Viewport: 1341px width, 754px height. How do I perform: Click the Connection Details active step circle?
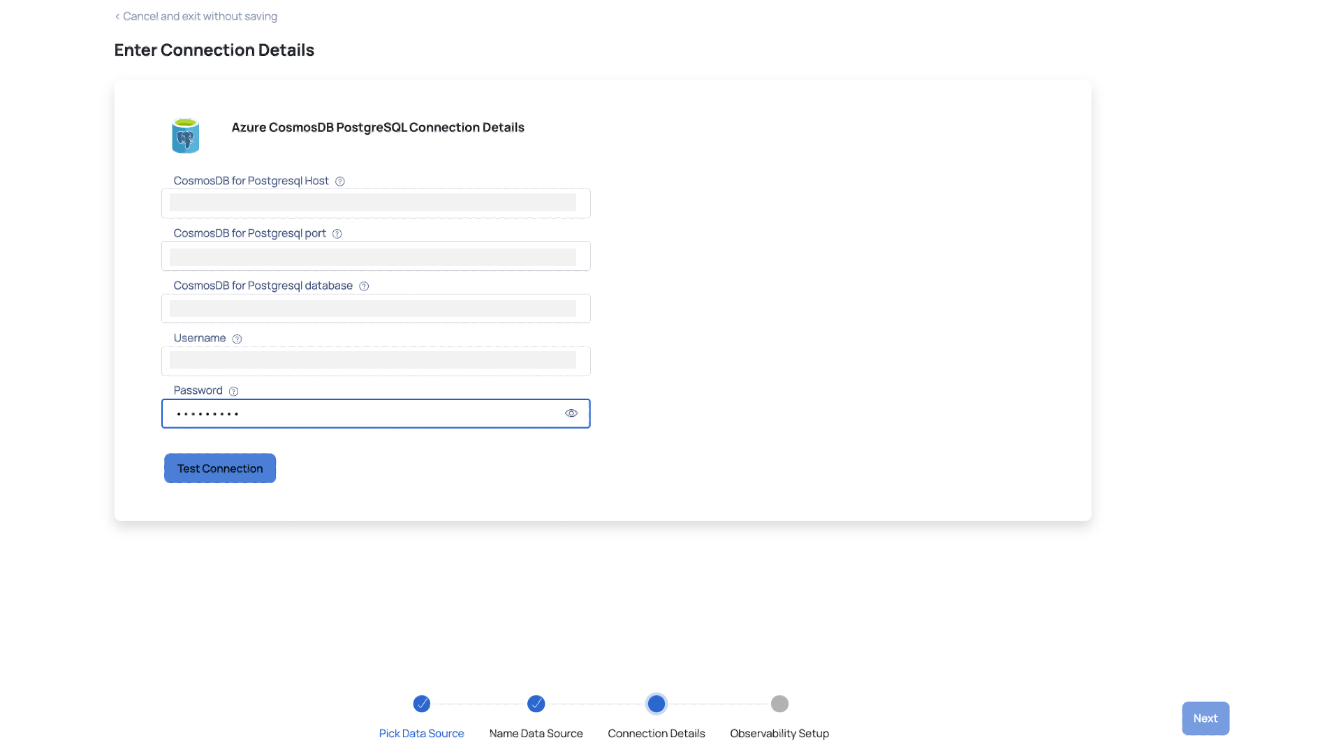coord(657,704)
